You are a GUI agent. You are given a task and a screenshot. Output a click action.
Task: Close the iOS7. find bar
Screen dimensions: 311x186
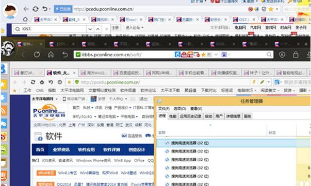[x=107, y=29]
